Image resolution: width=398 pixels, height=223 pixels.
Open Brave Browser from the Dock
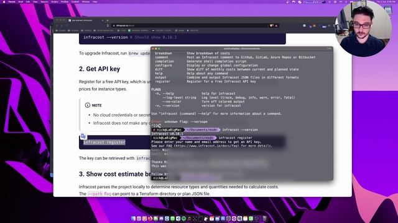(144, 219)
